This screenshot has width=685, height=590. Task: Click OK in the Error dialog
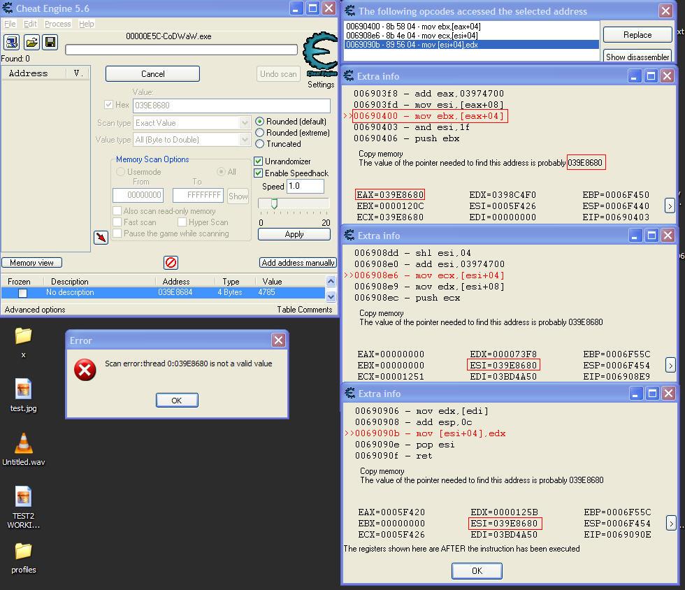tap(176, 400)
